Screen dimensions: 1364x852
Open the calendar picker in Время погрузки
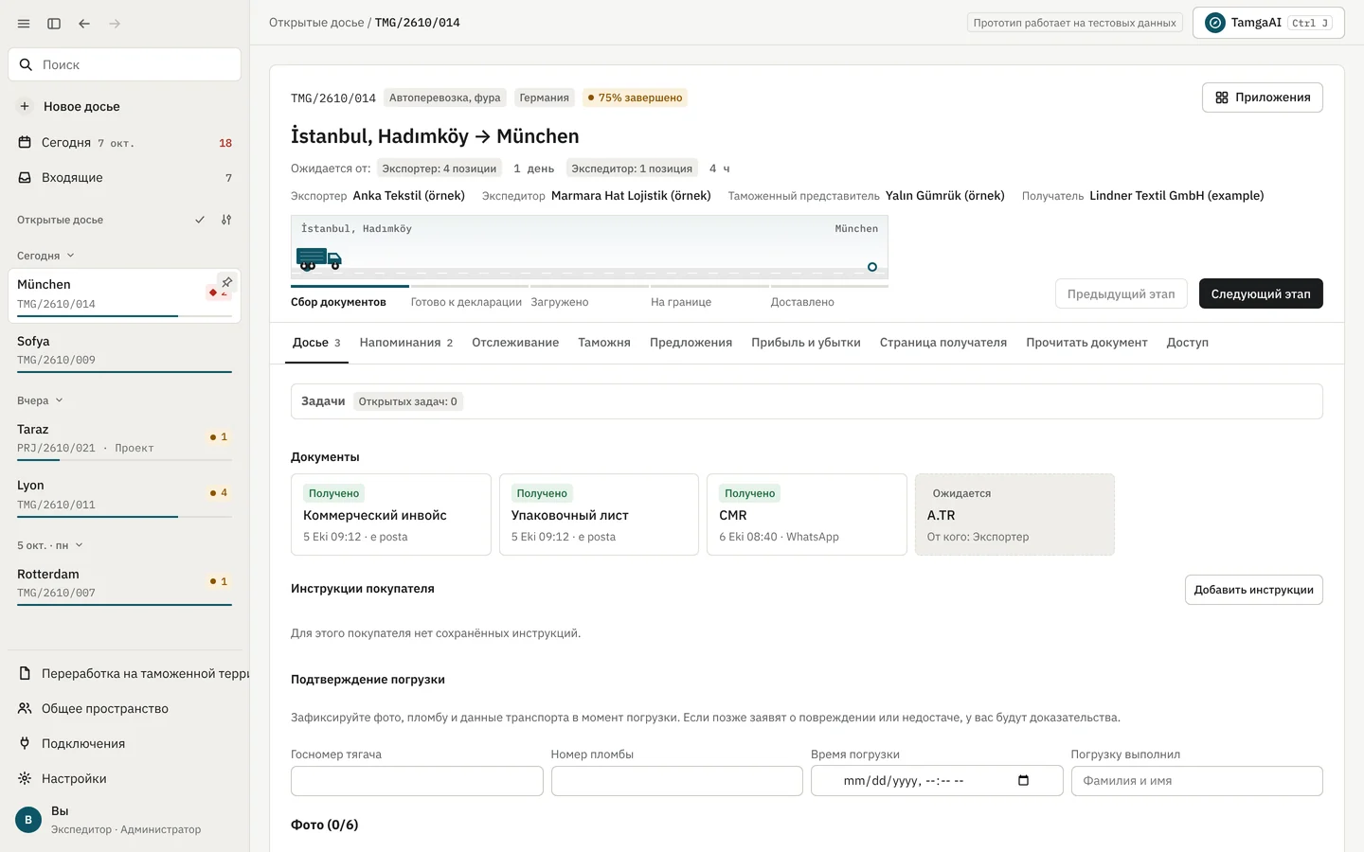tap(1023, 781)
